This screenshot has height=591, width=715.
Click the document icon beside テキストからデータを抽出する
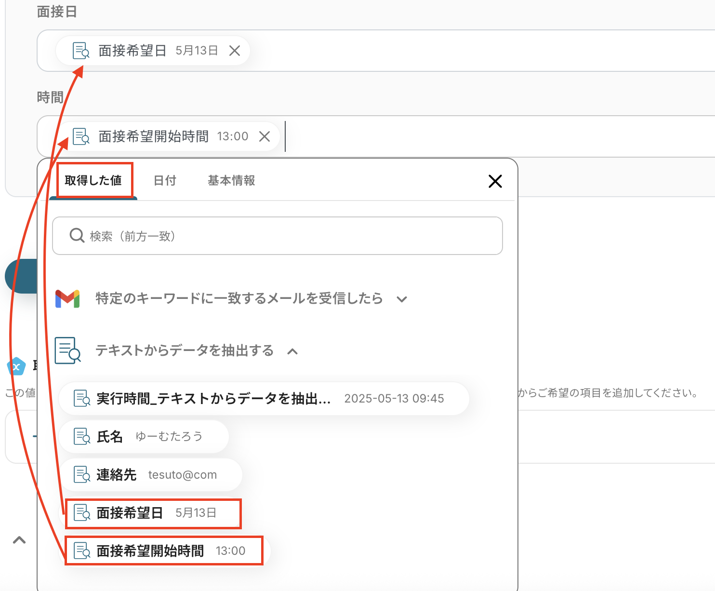click(x=67, y=350)
